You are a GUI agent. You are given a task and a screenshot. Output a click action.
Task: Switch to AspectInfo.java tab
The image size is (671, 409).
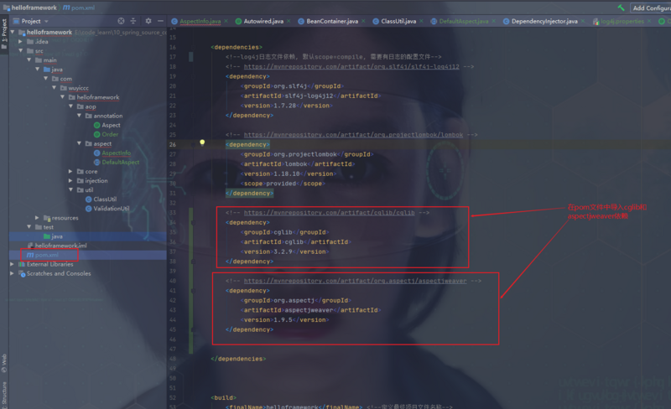point(200,21)
